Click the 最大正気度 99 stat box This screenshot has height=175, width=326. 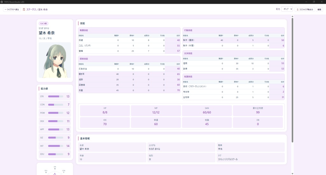coord(258,111)
